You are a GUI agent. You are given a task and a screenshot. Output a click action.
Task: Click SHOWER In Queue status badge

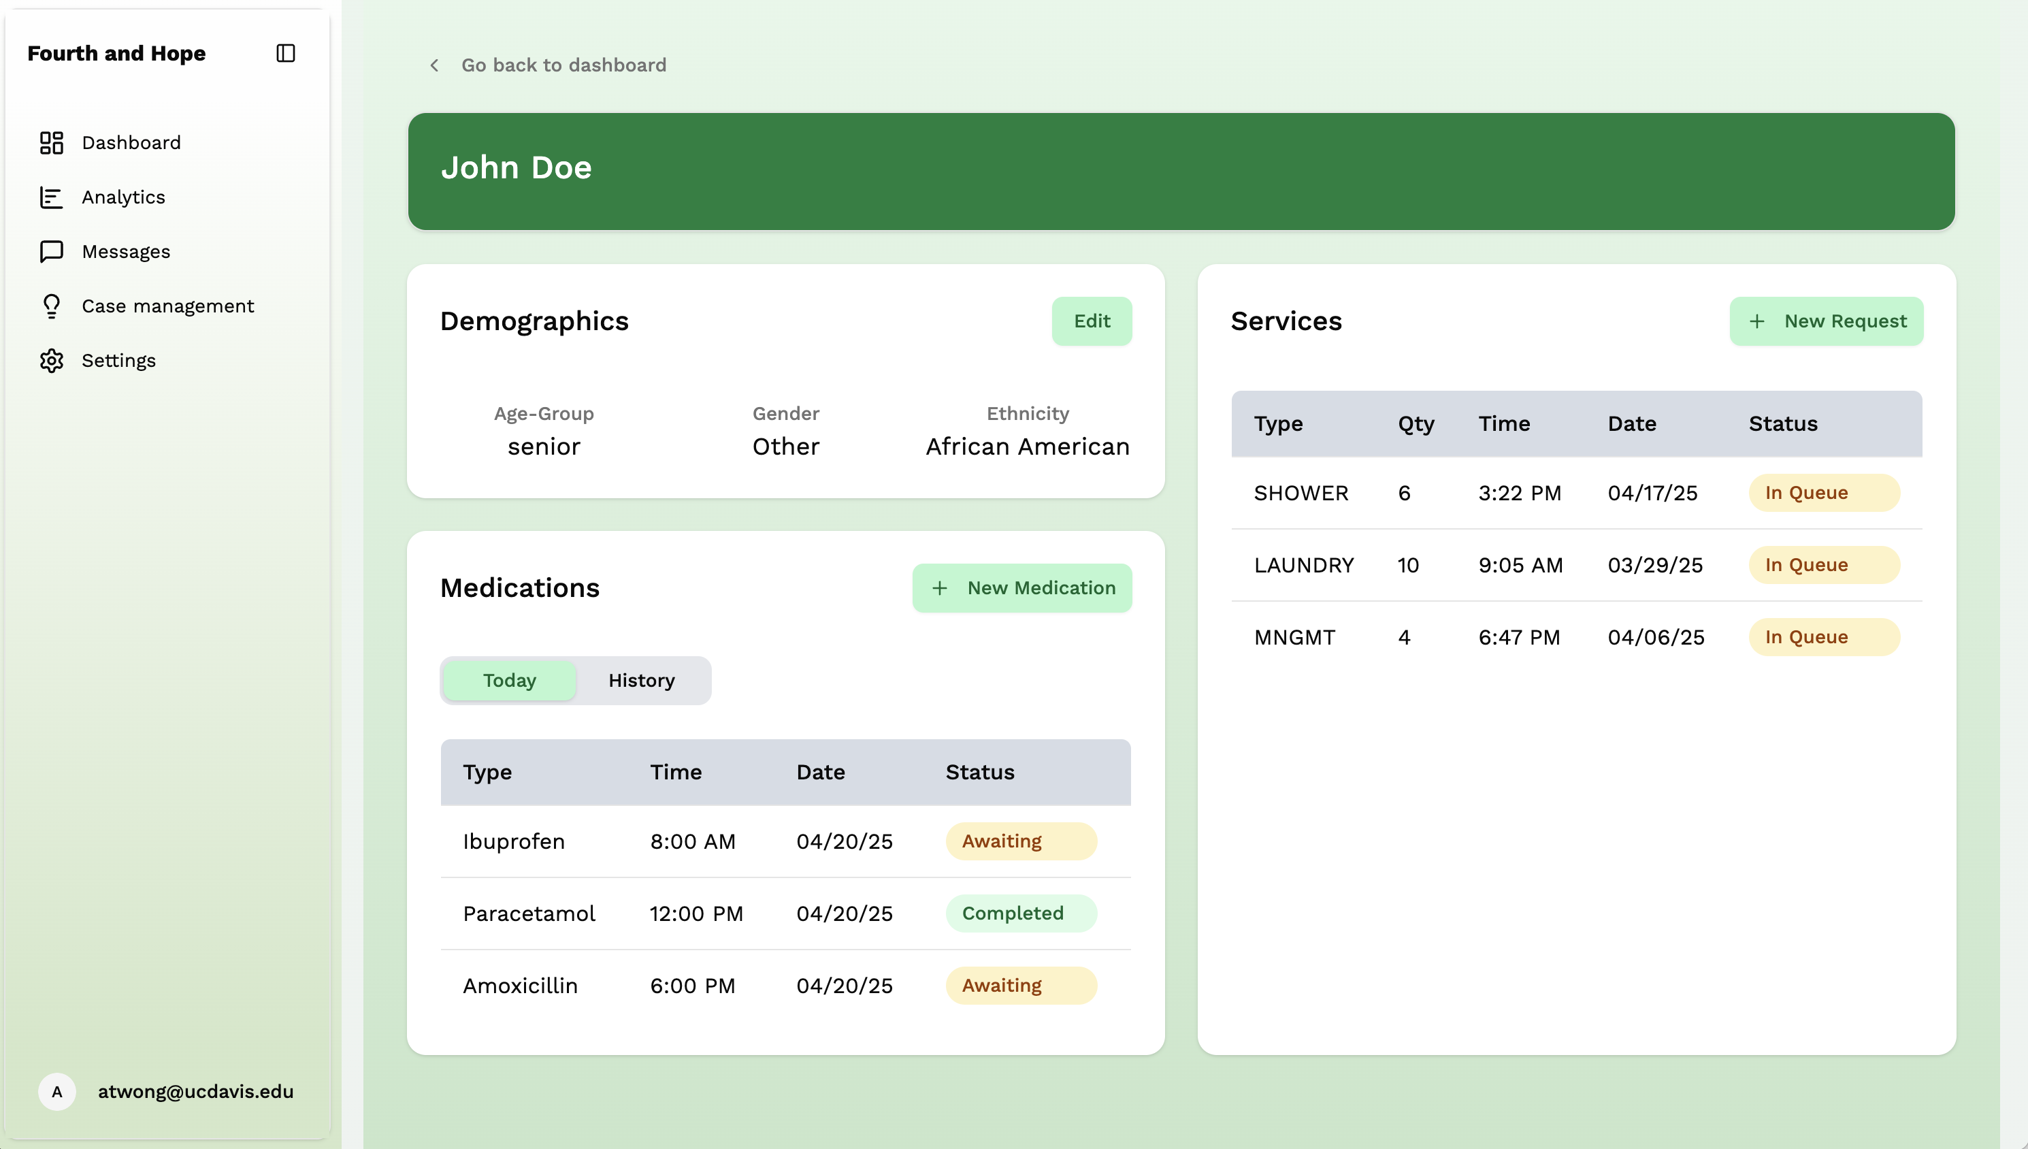(x=1823, y=493)
